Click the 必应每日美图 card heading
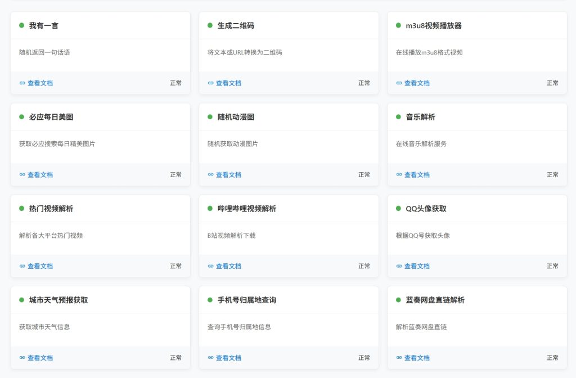 pyautogui.click(x=51, y=117)
